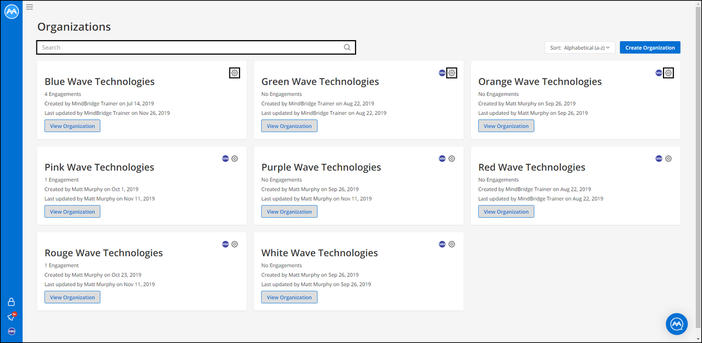Click 'Created by Matt Murphy on Oct 23, 2019'
This screenshot has width=702, height=343.
(x=93, y=275)
